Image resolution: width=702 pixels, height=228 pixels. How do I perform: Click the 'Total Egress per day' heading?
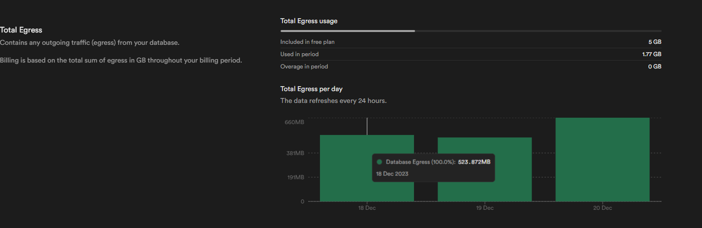click(311, 89)
